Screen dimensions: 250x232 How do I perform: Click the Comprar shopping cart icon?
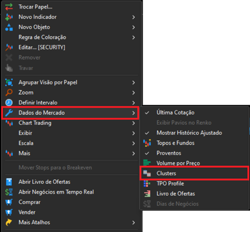tap(9, 202)
